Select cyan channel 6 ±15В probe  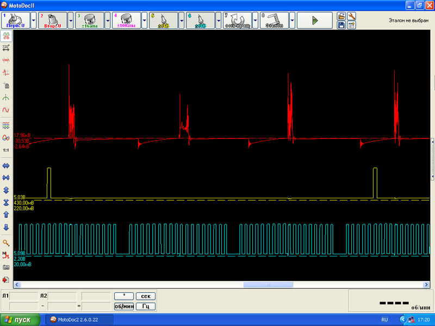(x=200, y=20)
